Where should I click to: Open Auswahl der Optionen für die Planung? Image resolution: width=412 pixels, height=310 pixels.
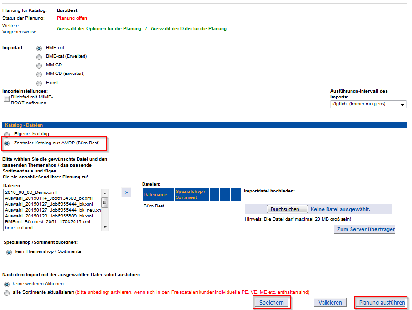coord(99,28)
